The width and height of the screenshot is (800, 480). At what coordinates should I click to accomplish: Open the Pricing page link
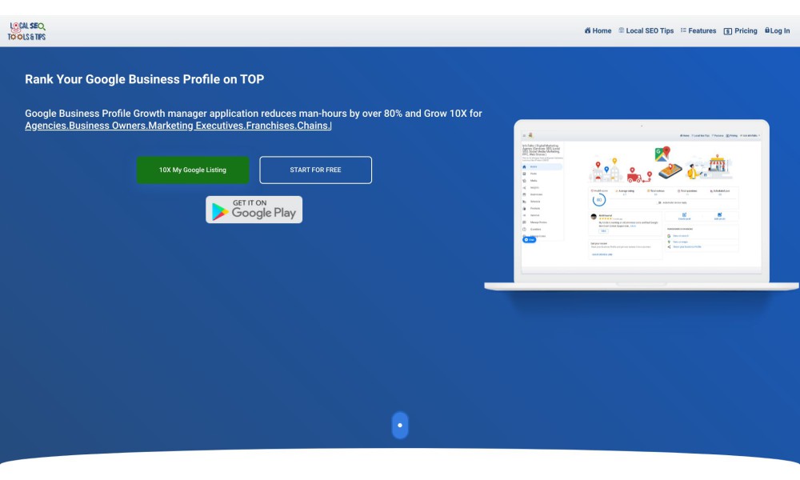click(x=740, y=30)
